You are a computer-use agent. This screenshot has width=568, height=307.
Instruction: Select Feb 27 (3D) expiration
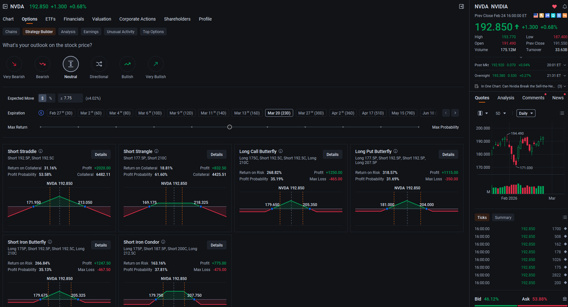pos(61,113)
